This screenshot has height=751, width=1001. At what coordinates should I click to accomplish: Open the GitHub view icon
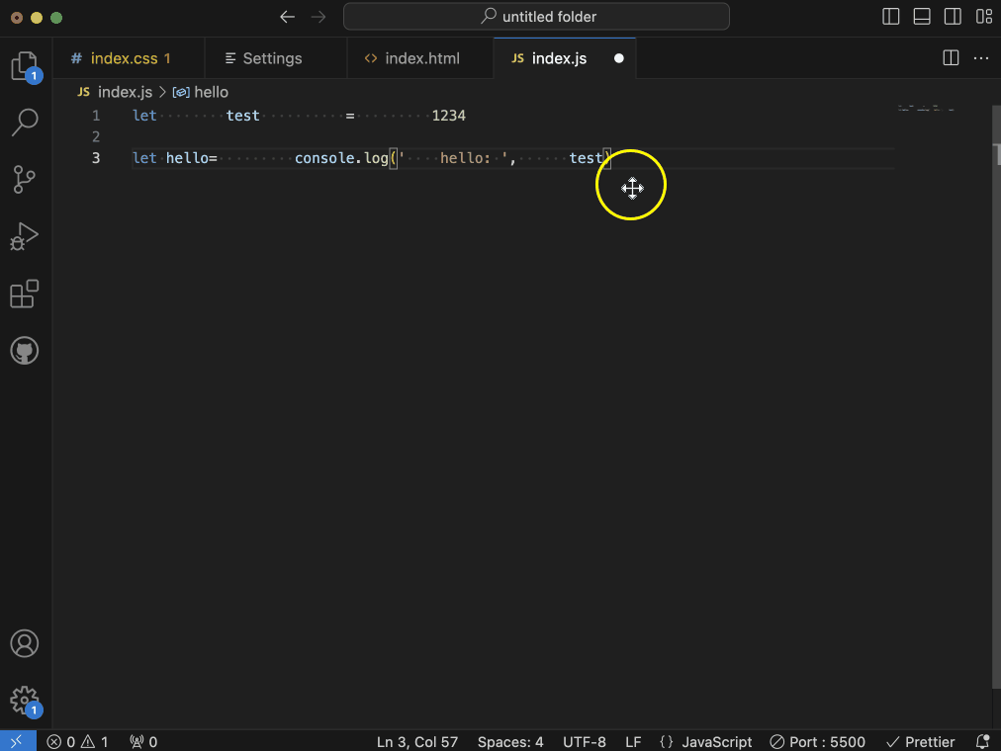click(24, 351)
